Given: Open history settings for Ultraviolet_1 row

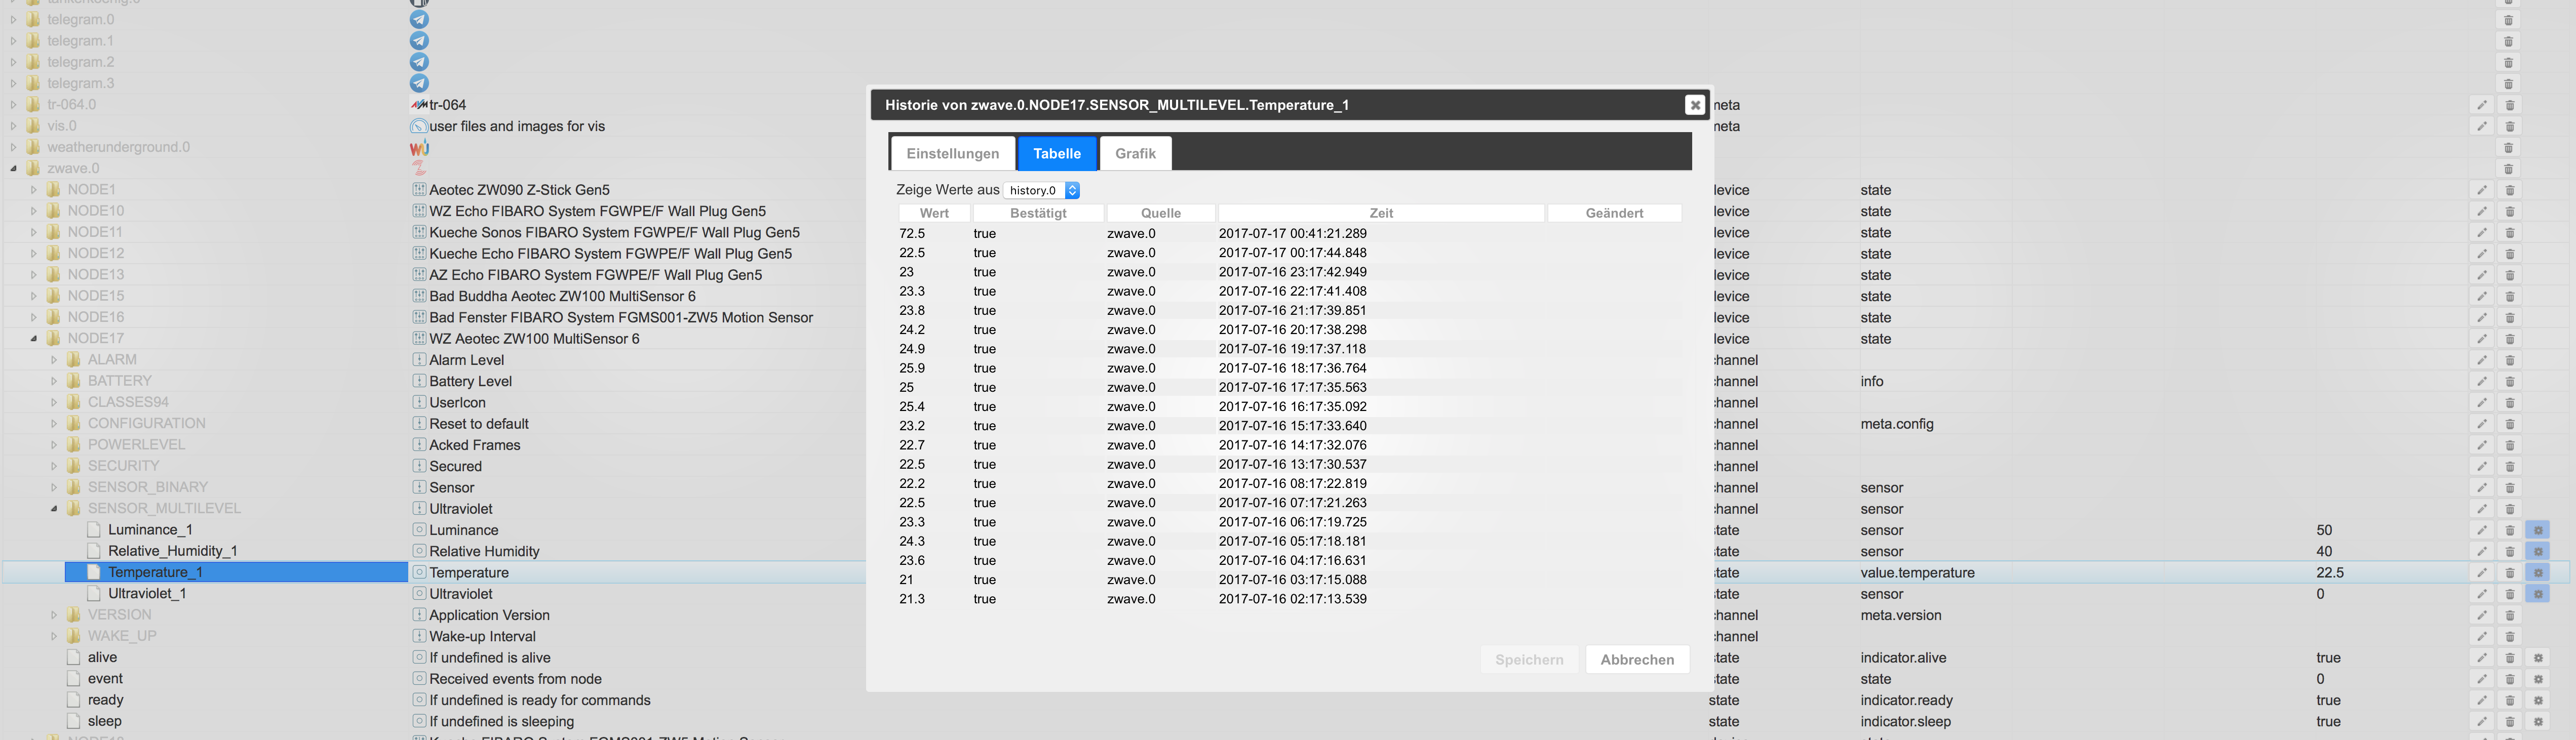Looking at the screenshot, I should coord(2538,594).
